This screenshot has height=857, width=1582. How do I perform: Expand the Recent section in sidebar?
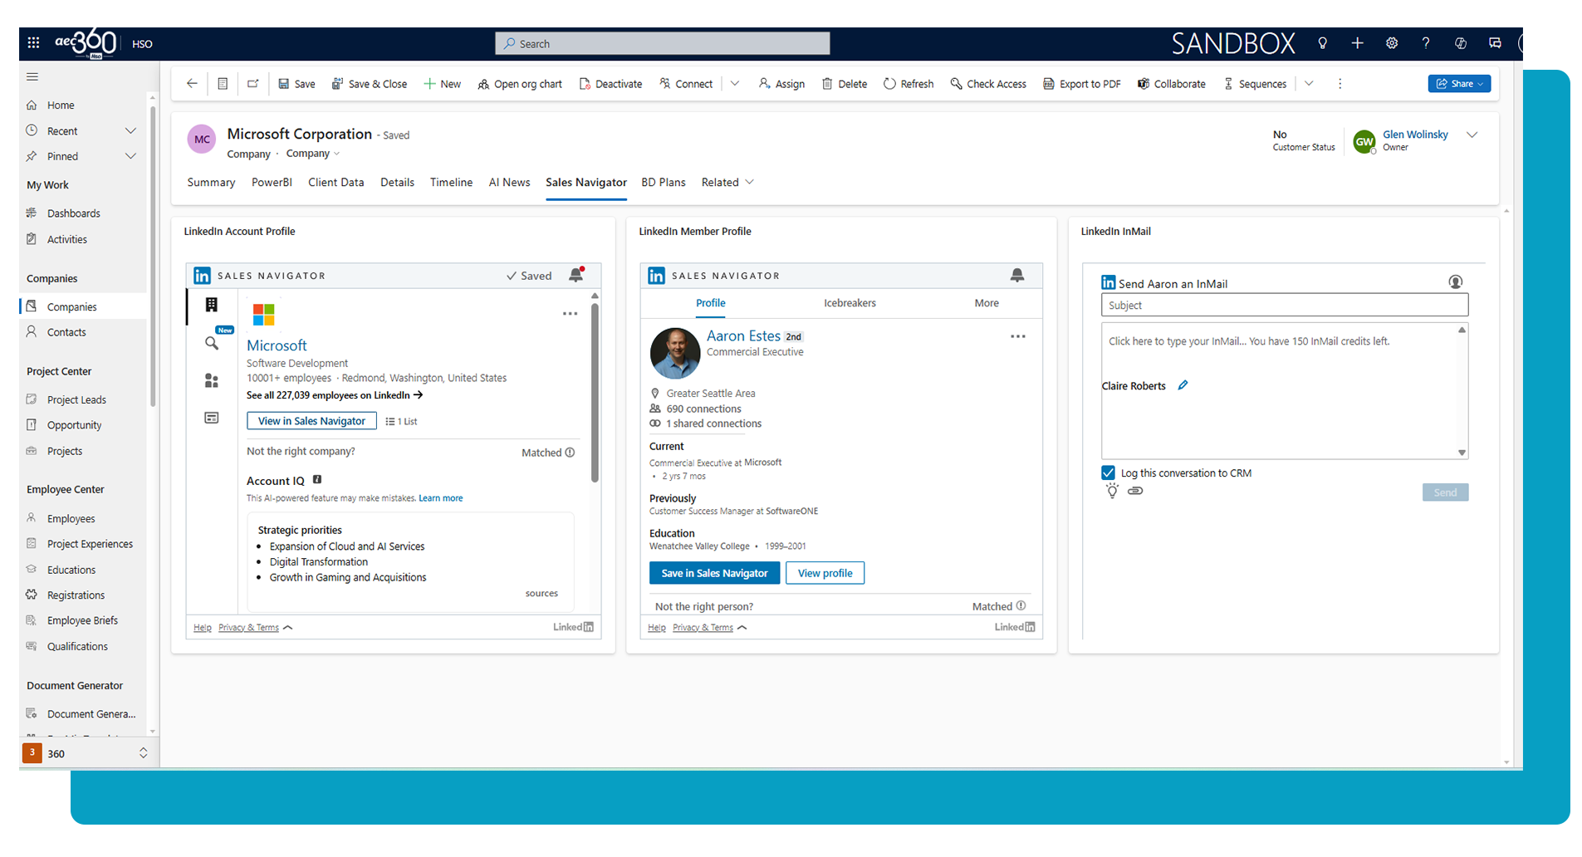(130, 130)
